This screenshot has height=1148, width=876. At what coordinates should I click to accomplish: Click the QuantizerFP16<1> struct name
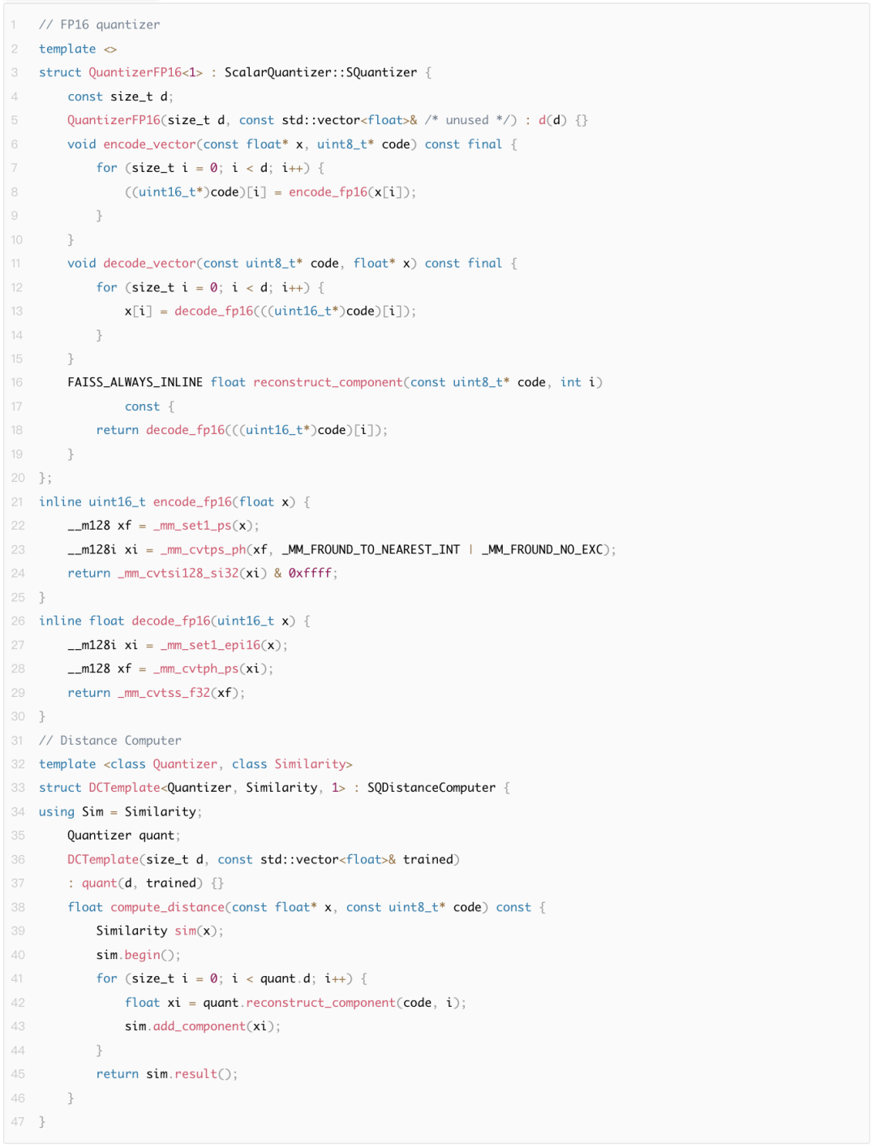(x=145, y=72)
